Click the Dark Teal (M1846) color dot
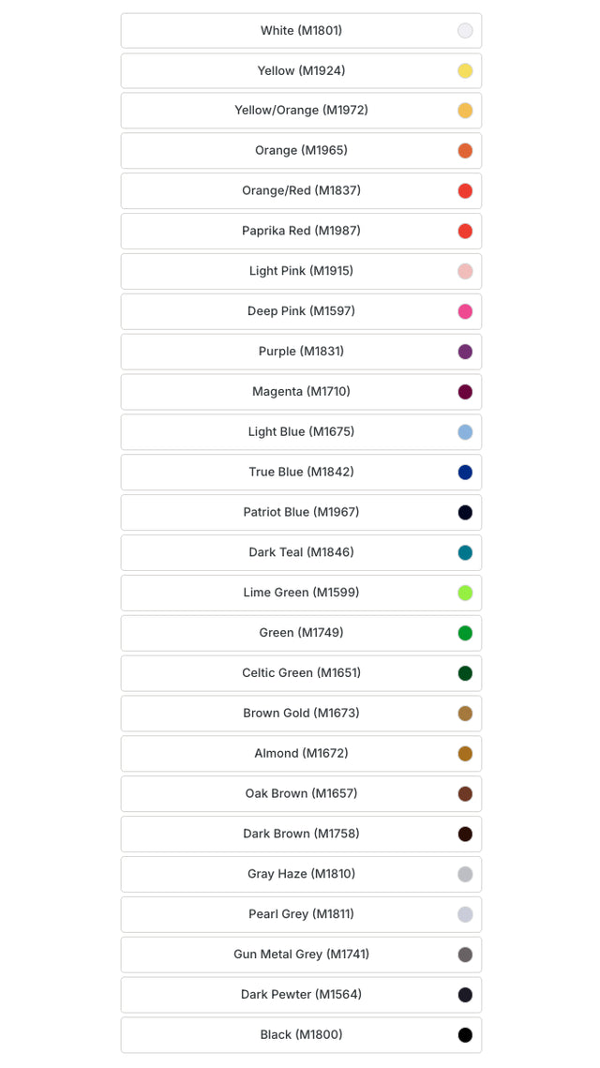 [x=465, y=553]
